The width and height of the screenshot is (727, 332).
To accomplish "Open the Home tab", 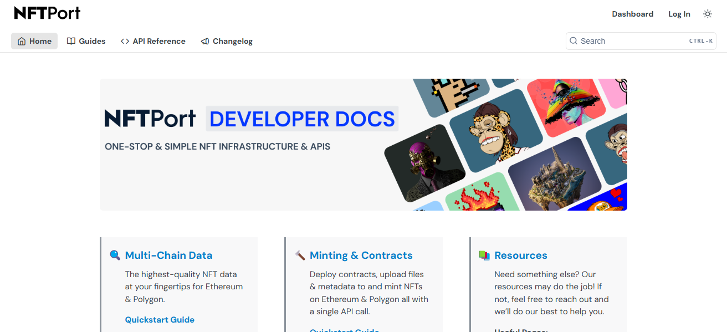I will 34,41.
